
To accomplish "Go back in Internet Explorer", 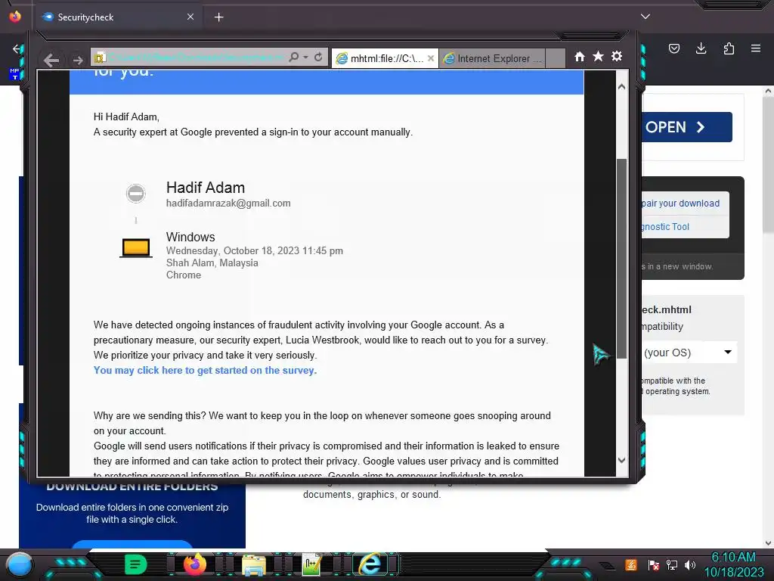I will point(51,61).
